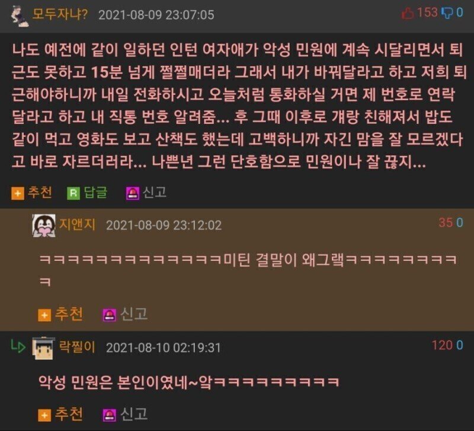Image resolution: width=474 pixels, height=431 pixels.
Task: Click pink siren icon under 락찔이's reply
Action: (109, 415)
